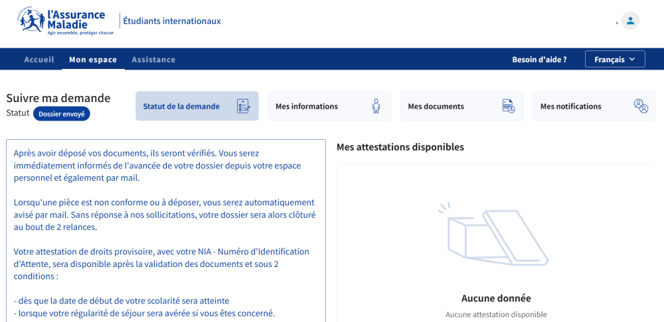Show the Mes notifications label
The width and height of the screenshot is (664, 322).
570,106
